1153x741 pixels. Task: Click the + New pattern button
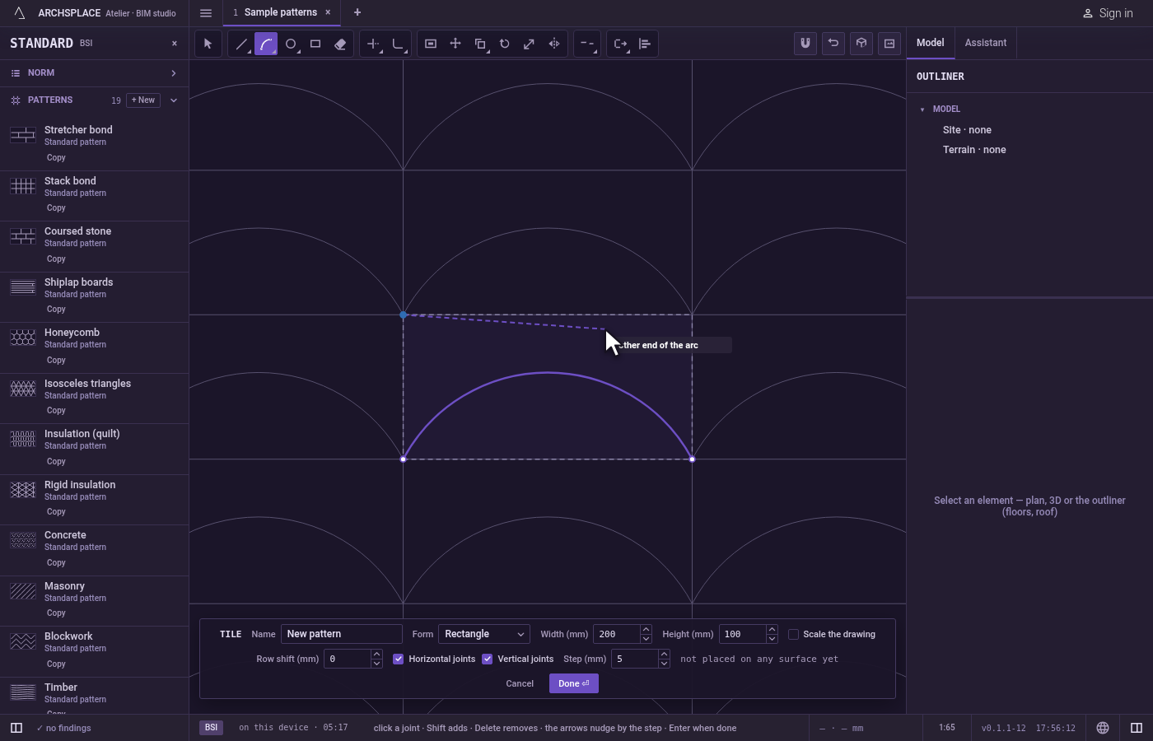[x=143, y=100]
